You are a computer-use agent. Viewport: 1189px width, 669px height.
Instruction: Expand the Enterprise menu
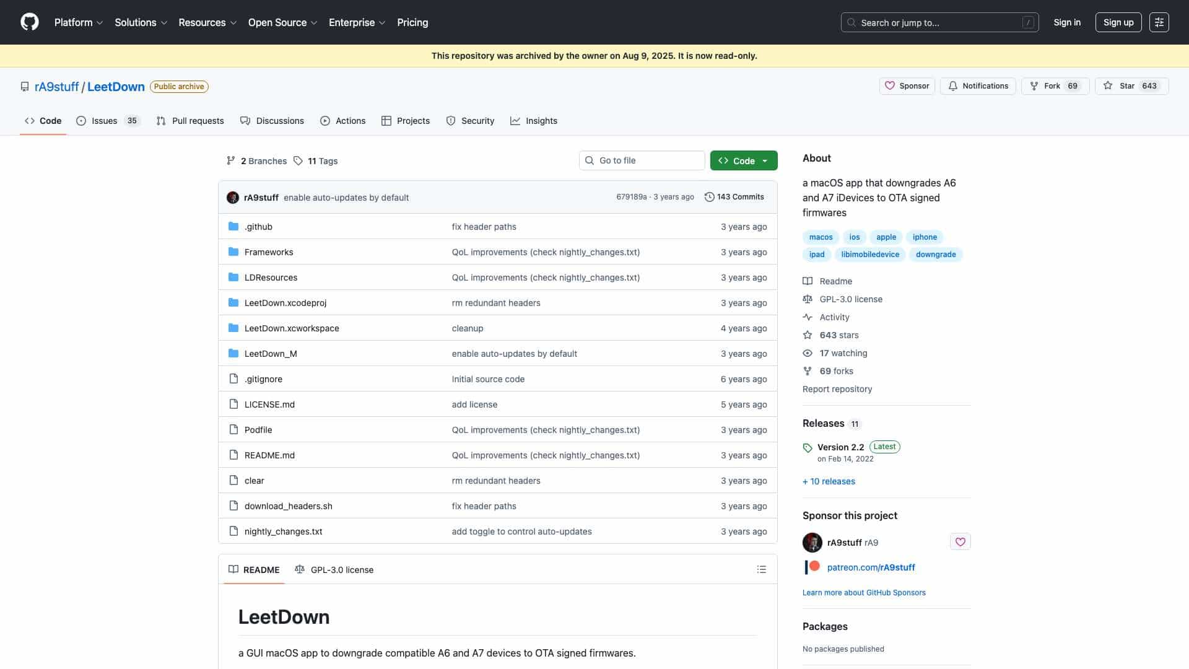pos(357,22)
